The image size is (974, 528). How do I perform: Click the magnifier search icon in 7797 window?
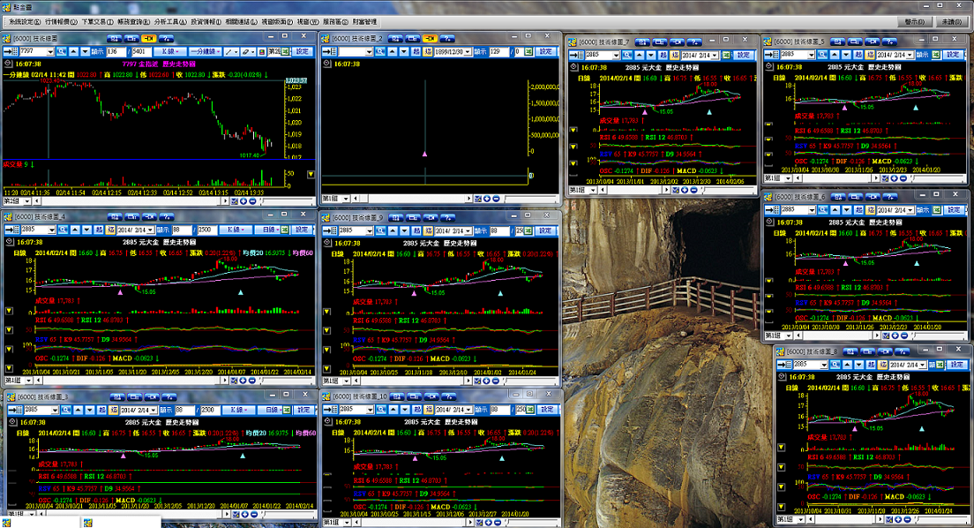(x=62, y=51)
